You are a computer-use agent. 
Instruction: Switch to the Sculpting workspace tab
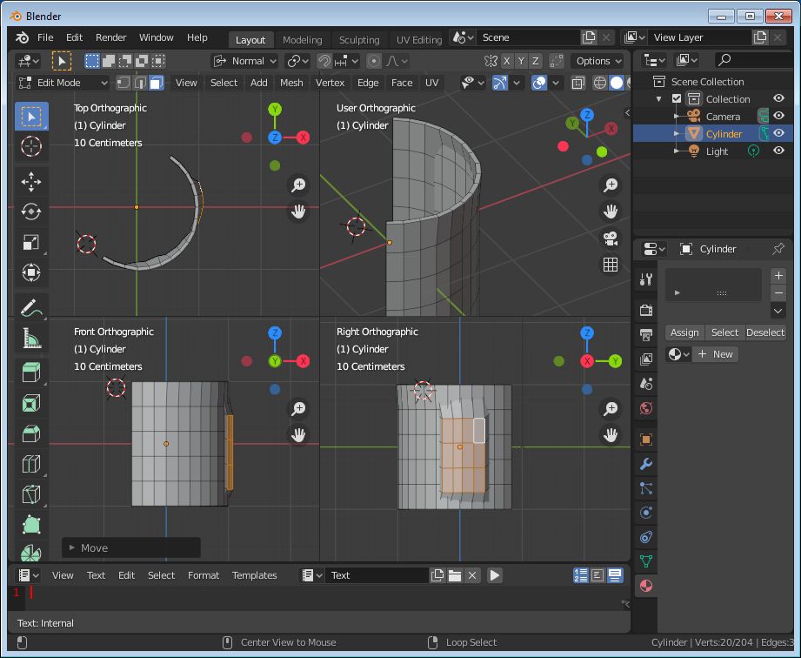point(358,39)
